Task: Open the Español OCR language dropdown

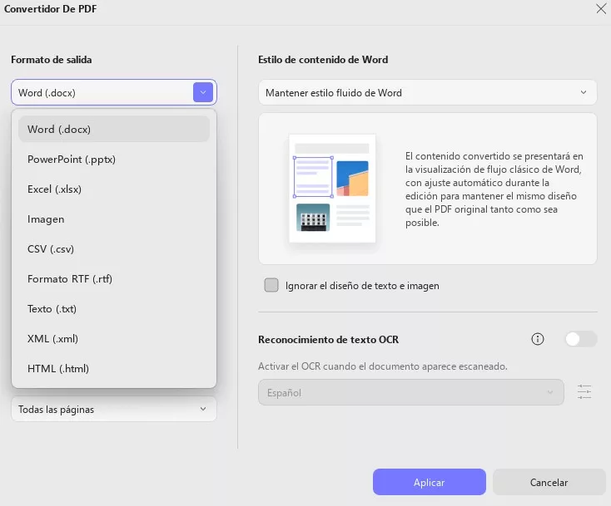Action: tap(410, 392)
